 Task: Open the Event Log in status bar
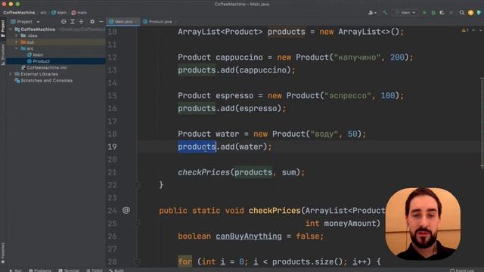coord(462,270)
